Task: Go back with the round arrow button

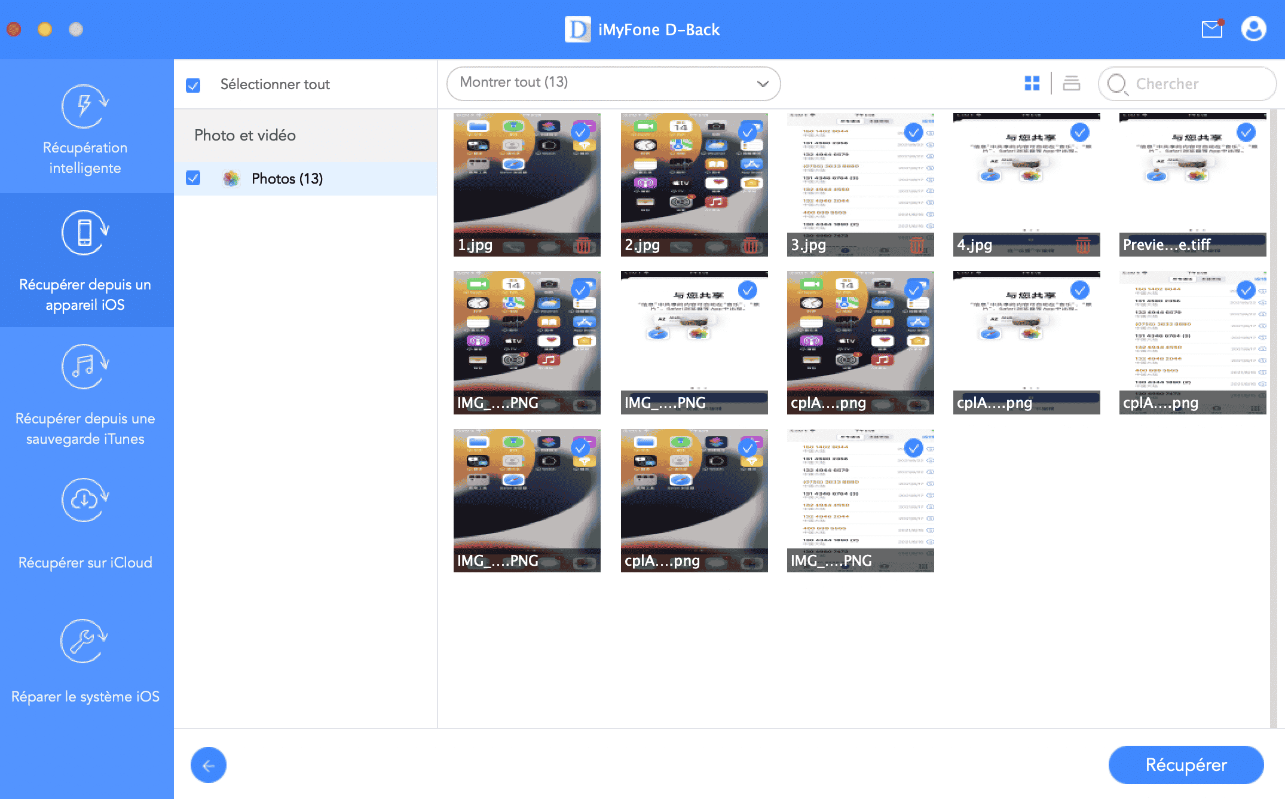Action: click(209, 765)
